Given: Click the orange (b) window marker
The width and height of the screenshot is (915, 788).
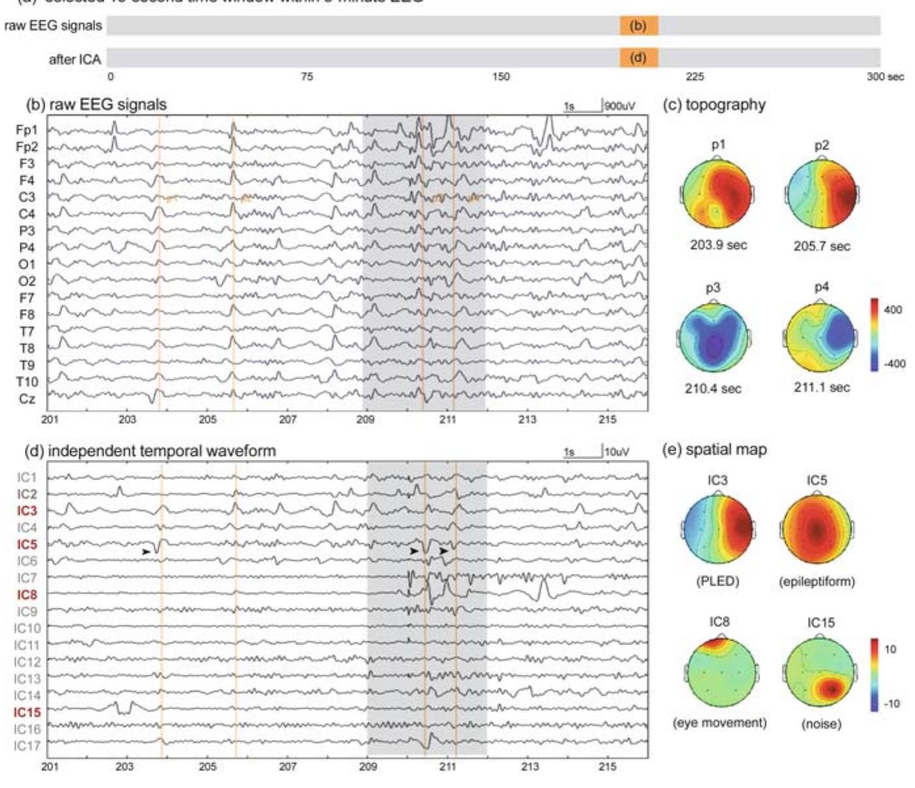Looking at the screenshot, I should pyautogui.click(x=639, y=26).
